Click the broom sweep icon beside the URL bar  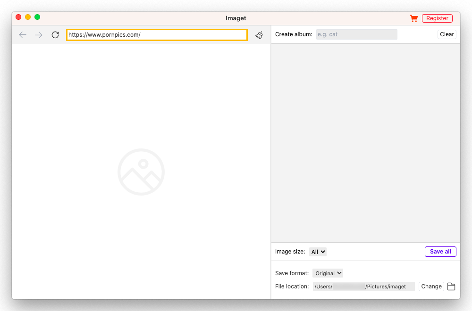259,35
